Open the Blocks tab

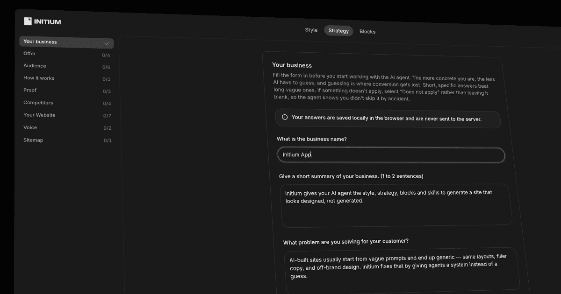pyautogui.click(x=367, y=32)
